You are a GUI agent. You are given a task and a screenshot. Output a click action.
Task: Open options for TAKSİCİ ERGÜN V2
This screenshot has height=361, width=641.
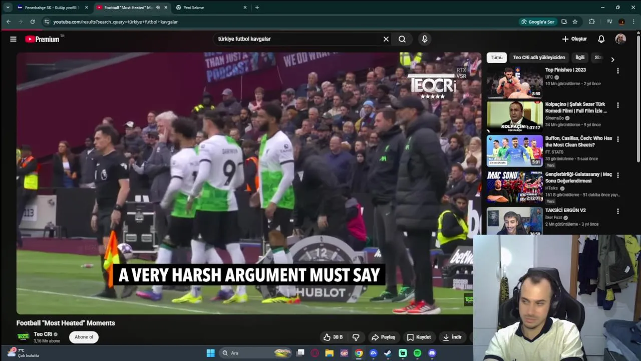click(617, 211)
